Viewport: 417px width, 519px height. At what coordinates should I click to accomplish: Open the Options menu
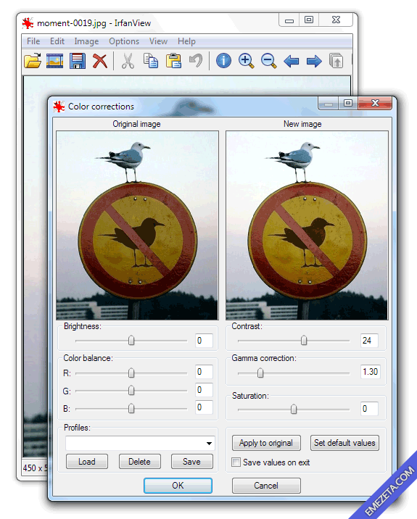tap(124, 41)
